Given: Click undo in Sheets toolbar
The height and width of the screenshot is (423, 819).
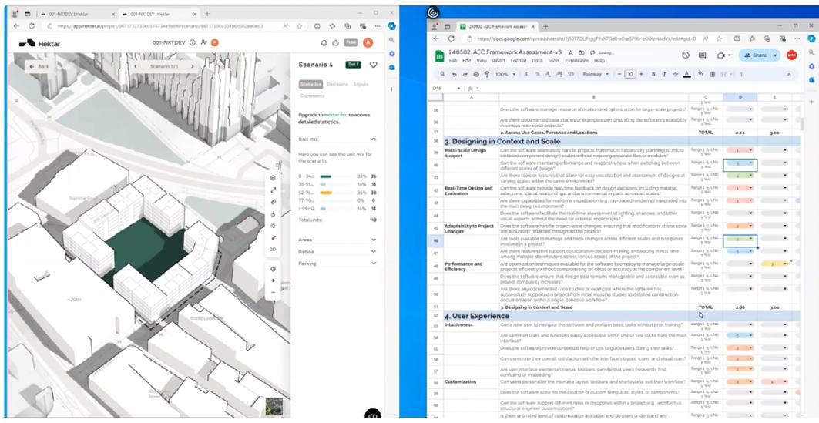Looking at the screenshot, I should [455, 75].
